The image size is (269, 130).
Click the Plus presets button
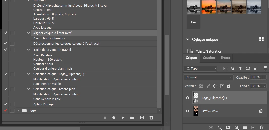click(x=193, y=22)
